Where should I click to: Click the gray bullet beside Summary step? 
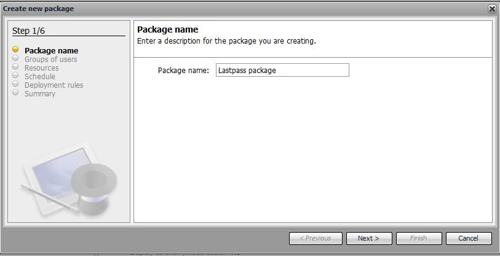point(16,93)
